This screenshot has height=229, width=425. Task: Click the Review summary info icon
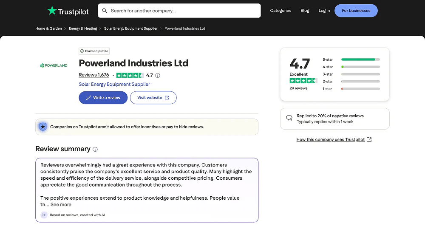(x=95, y=149)
